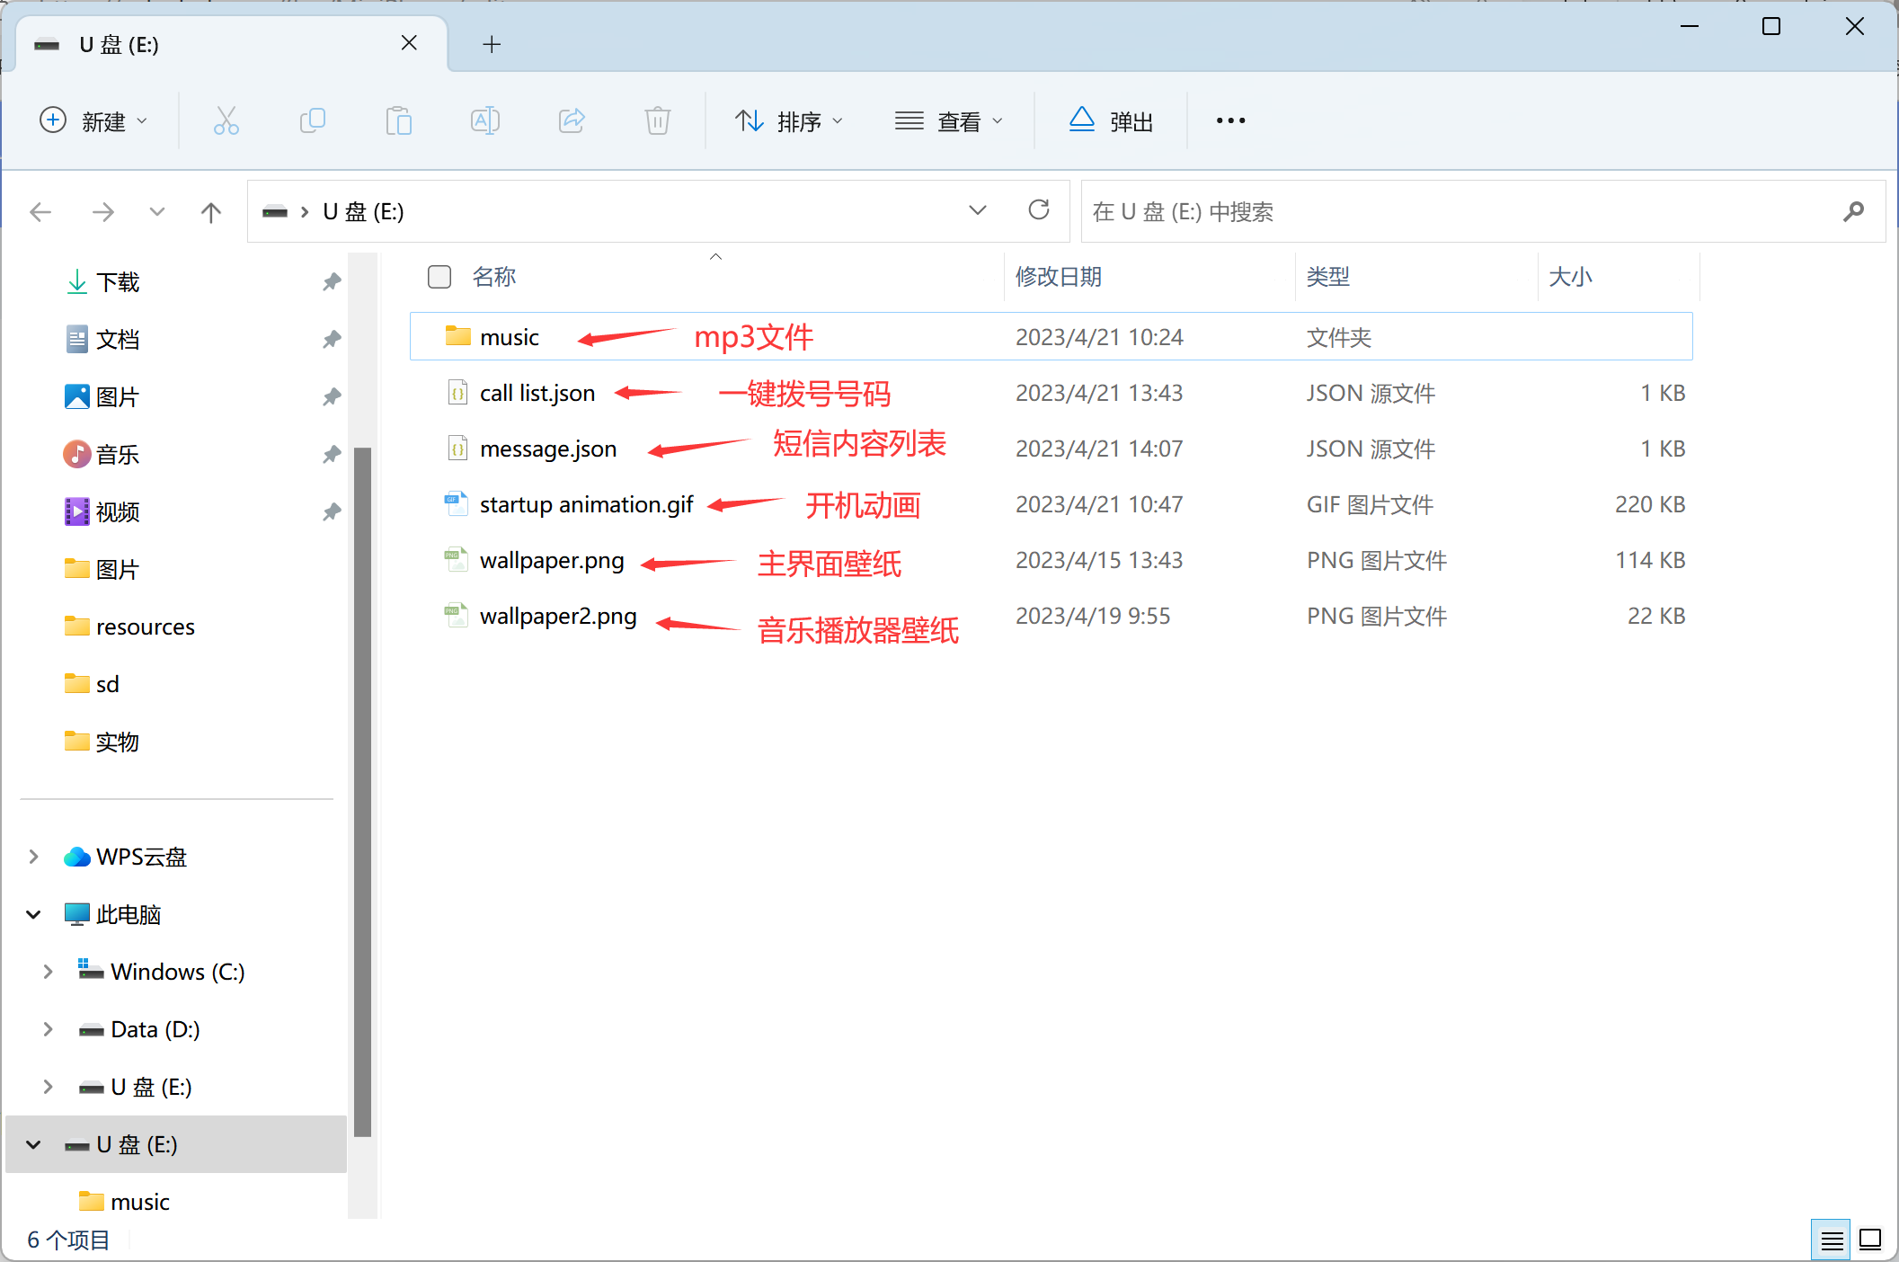1899x1262 pixels.
Task: Tick the select-all checkbox beside 名称
Action: coord(439,277)
